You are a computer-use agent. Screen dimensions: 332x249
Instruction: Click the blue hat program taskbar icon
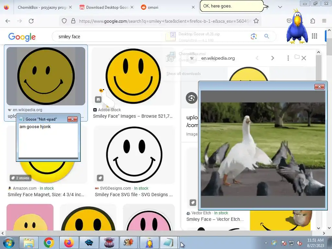pos(89,243)
